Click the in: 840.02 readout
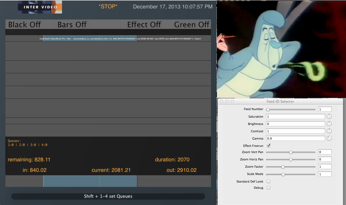Image resolution: width=346 pixels, height=205 pixels. 35,170
